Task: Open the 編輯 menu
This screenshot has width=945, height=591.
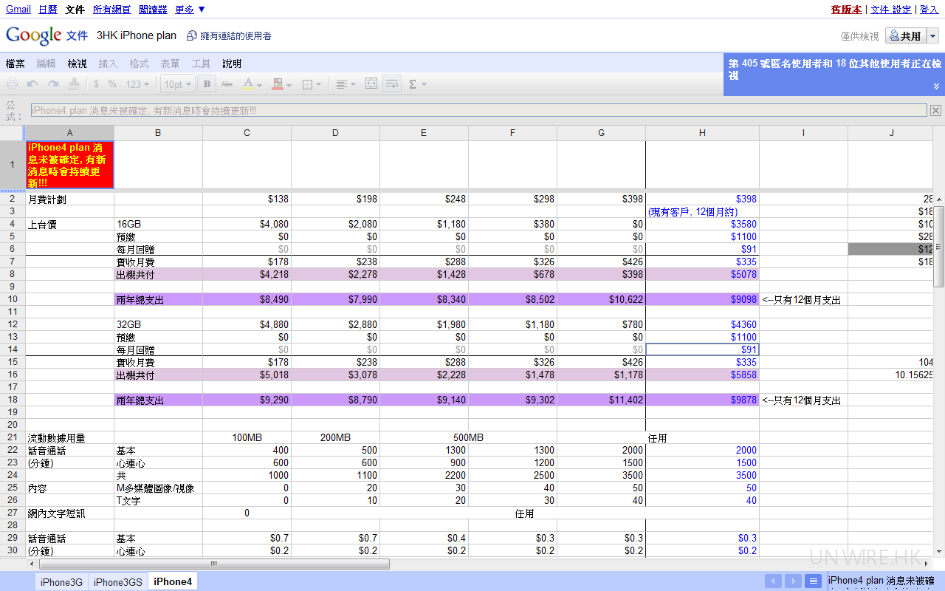Action: (46, 64)
